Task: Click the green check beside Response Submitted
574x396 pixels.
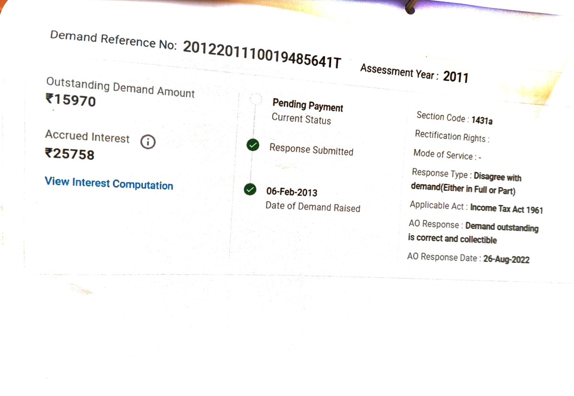Action: click(x=253, y=145)
